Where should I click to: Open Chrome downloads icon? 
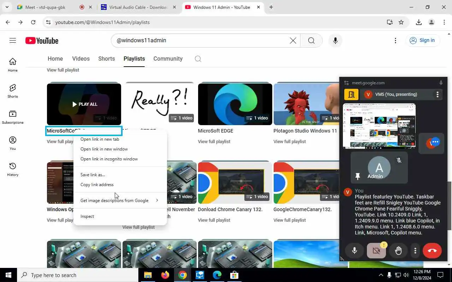pyautogui.click(x=419, y=22)
